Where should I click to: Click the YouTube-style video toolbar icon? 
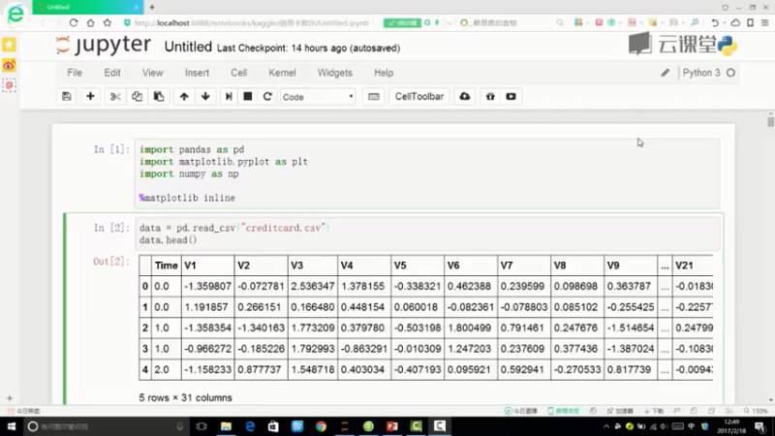coord(511,96)
